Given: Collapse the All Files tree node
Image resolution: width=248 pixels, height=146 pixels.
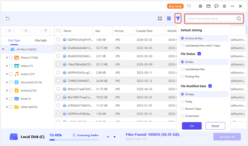Looking at the screenshot, I should click(x=3, y=49).
